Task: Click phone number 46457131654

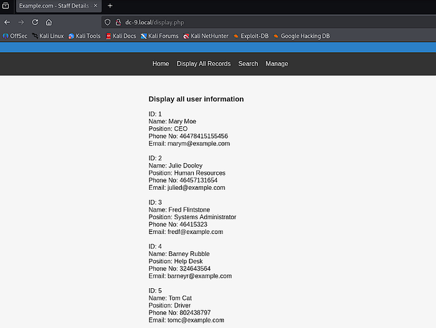Action: point(198,180)
